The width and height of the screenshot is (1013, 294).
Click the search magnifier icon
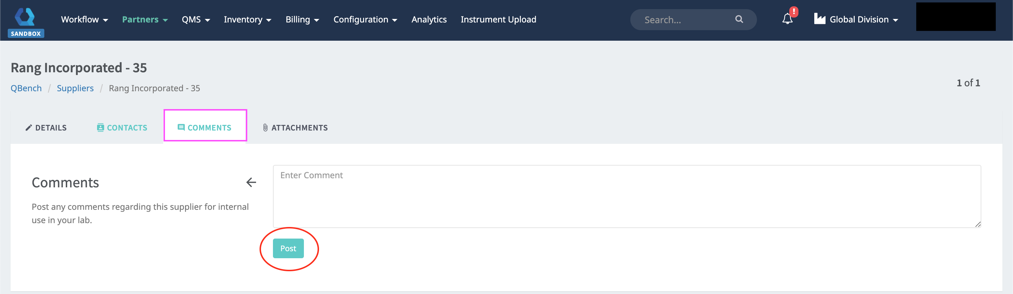(x=739, y=19)
